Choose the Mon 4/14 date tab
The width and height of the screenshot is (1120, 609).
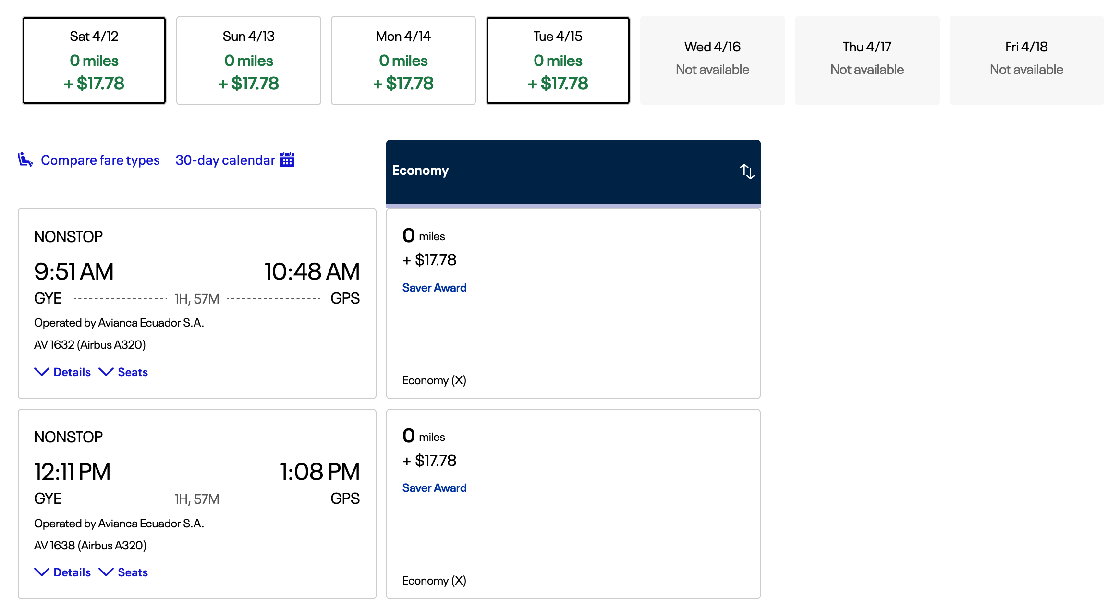(403, 61)
